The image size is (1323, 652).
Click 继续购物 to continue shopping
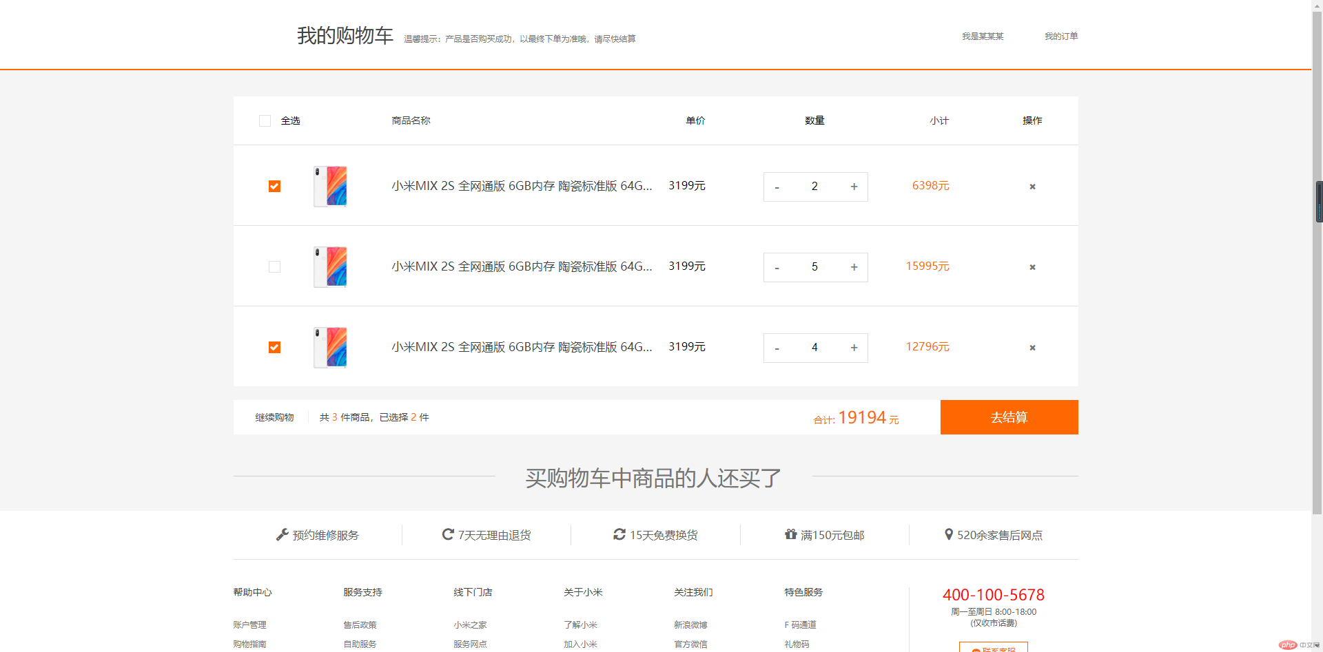point(274,417)
